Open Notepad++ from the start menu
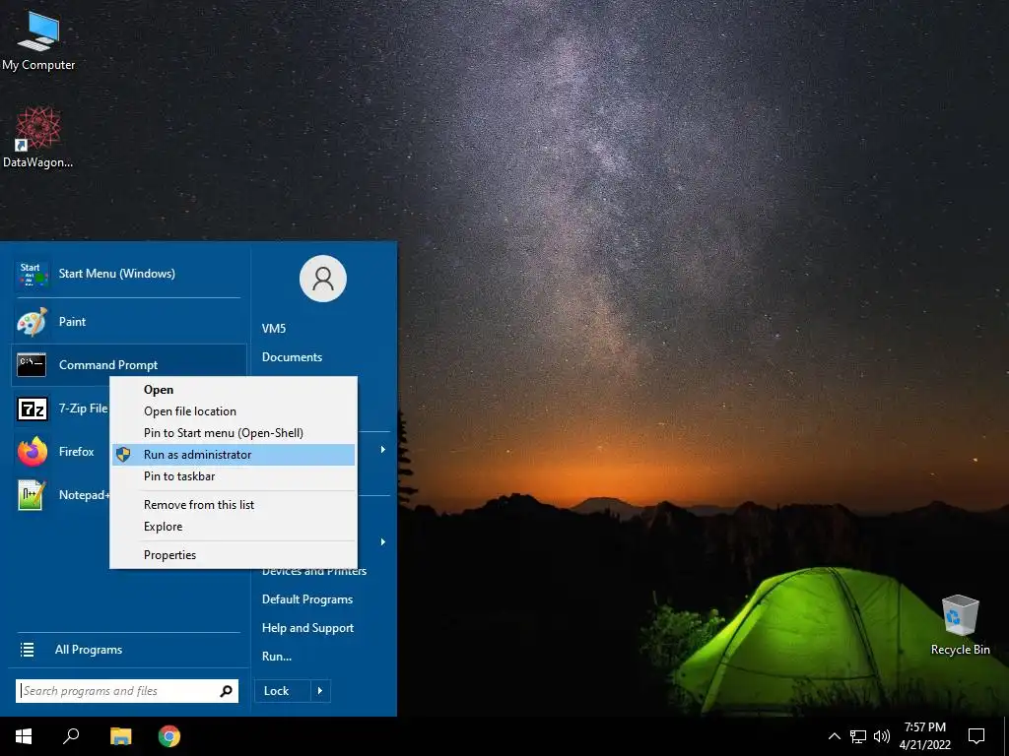1009x756 pixels. [x=62, y=495]
